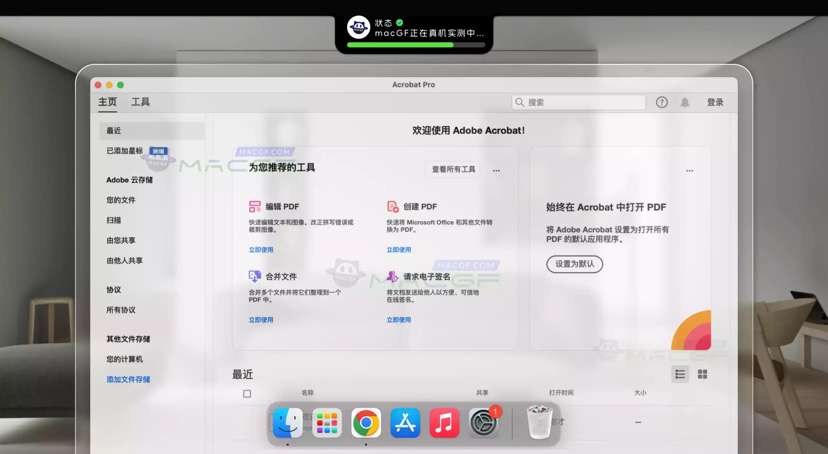
Task: Click 立即使用 link under 编辑 PDF
Action: pyautogui.click(x=261, y=250)
